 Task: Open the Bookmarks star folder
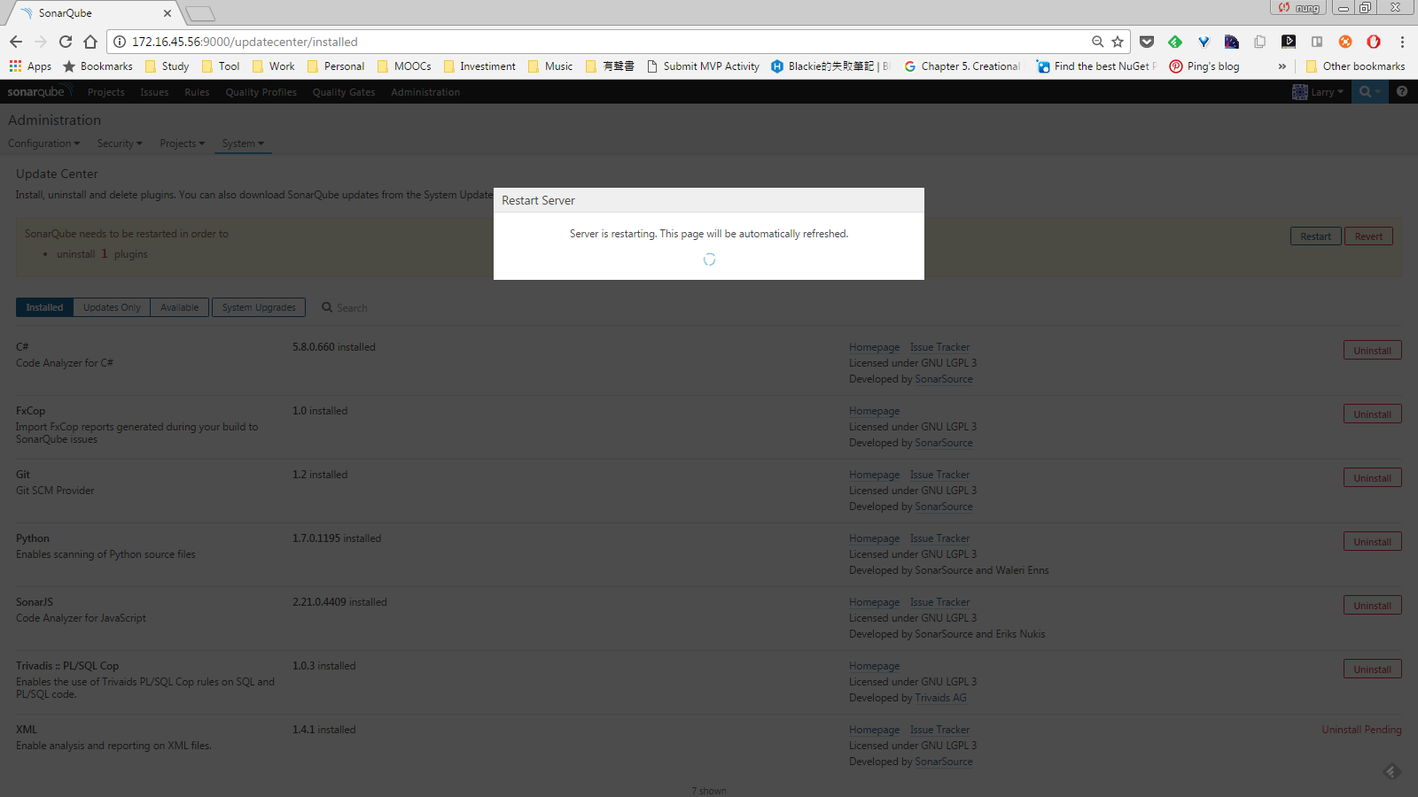coord(97,66)
